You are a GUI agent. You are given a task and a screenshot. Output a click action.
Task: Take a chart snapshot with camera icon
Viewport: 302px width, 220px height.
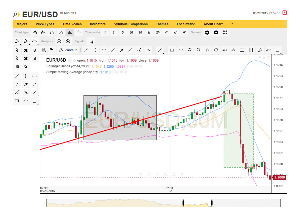pos(216,32)
